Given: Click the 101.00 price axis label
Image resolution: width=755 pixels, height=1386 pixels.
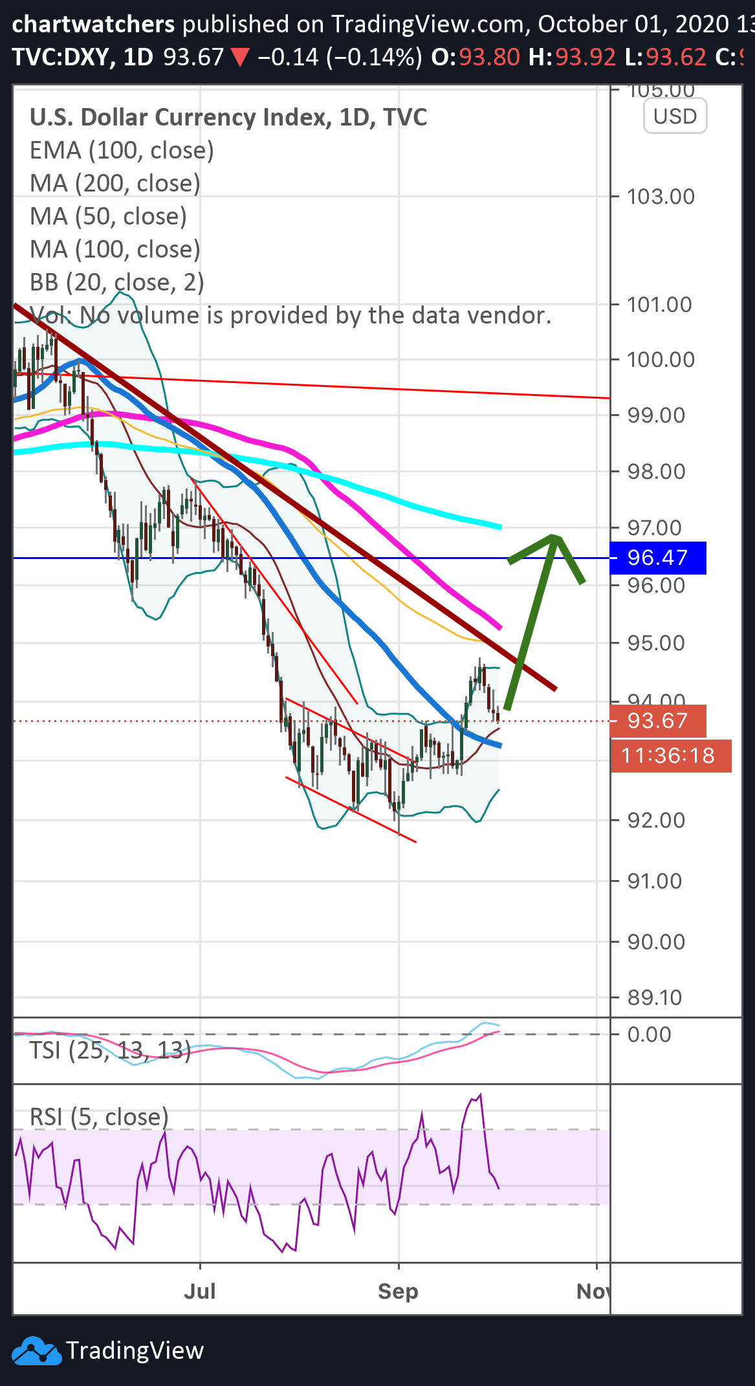Looking at the screenshot, I should pos(659,304).
